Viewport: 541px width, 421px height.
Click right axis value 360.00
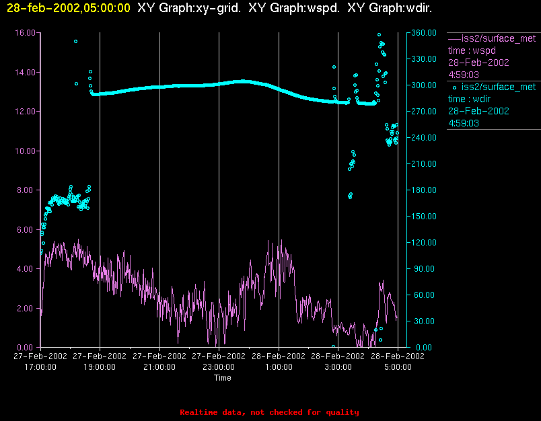[x=424, y=33]
